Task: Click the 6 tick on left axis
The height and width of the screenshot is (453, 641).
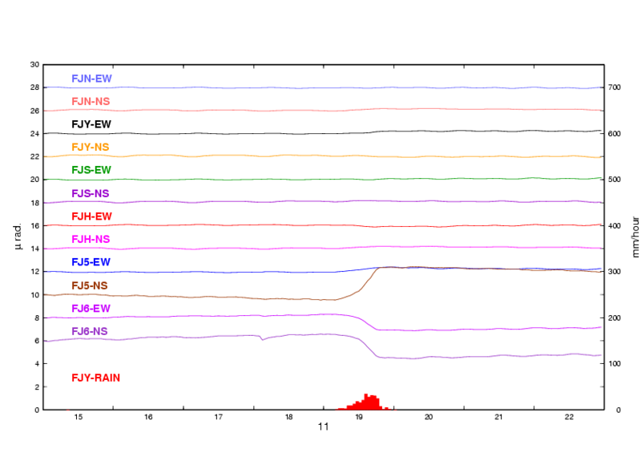Action: pyautogui.click(x=37, y=341)
